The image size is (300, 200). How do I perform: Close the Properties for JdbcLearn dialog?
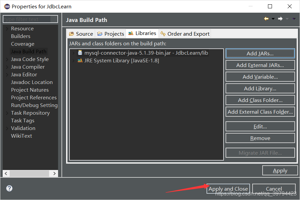pyautogui.click(x=290, y=6)
